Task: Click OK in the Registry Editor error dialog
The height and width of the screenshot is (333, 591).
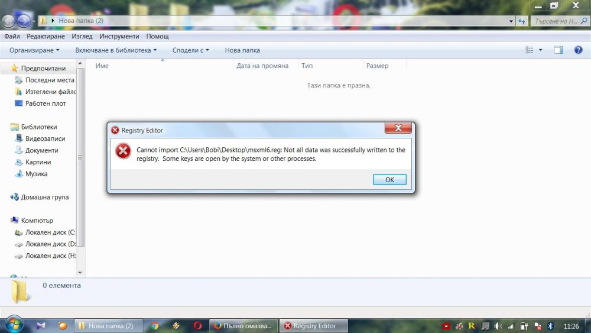Action: [389, 179]
